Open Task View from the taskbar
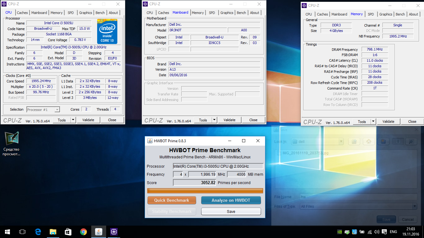 22,231
